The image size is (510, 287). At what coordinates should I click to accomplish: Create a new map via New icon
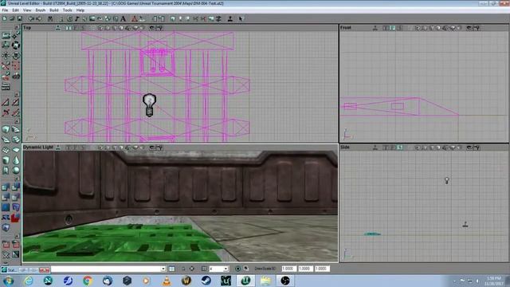5,19
